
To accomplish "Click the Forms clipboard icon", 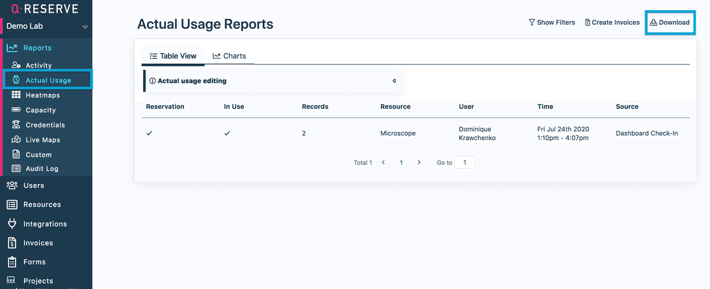I will click(11, 262).
